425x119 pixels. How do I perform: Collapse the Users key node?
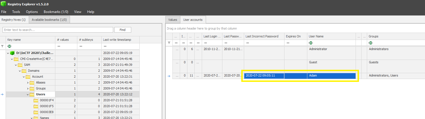tap(28, 94)
